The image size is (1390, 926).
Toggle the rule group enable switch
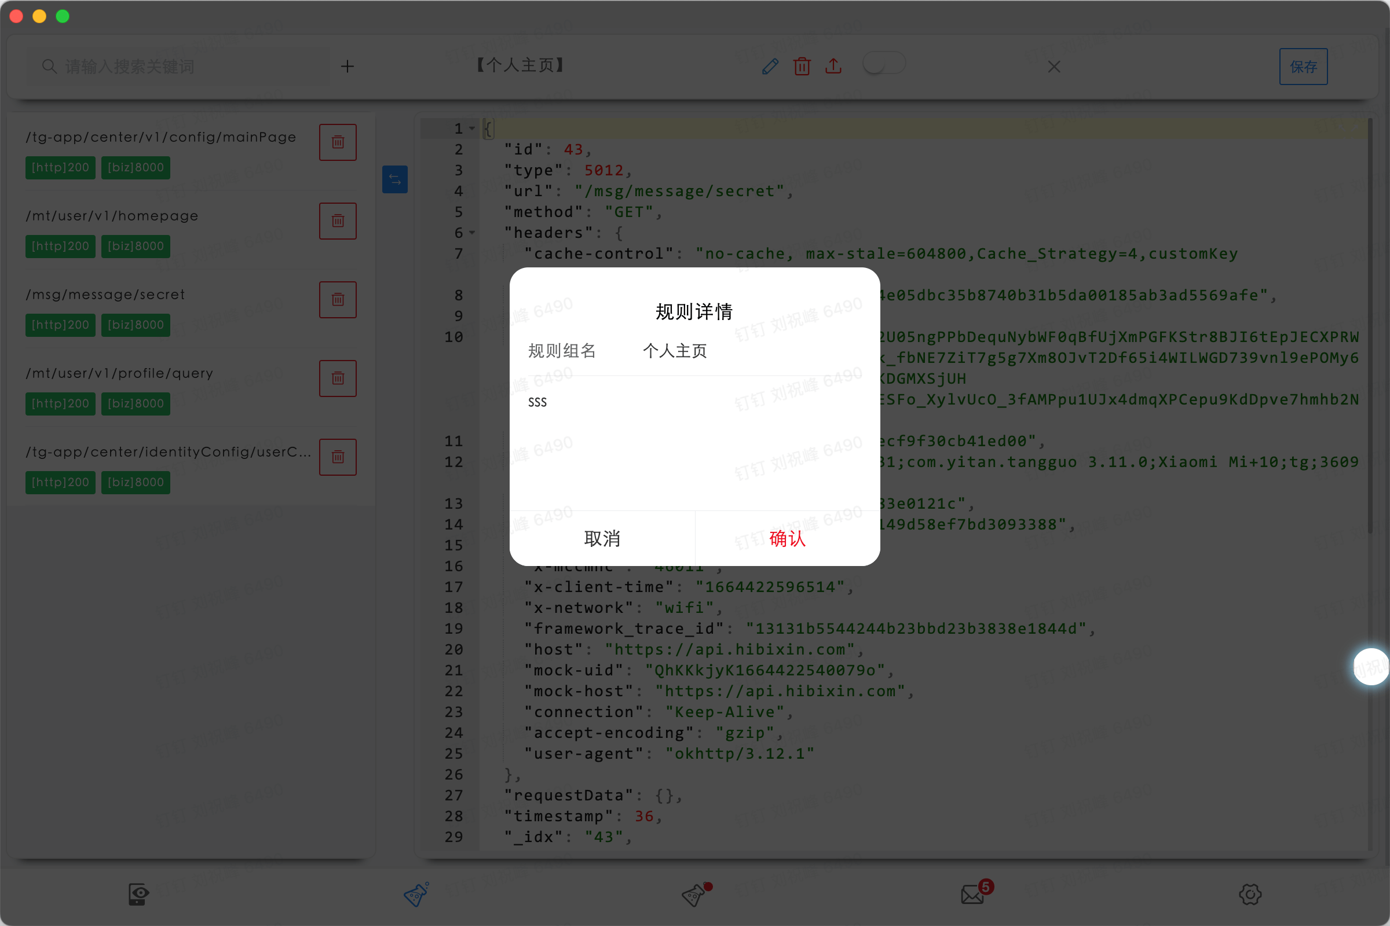tap(884, 63)
